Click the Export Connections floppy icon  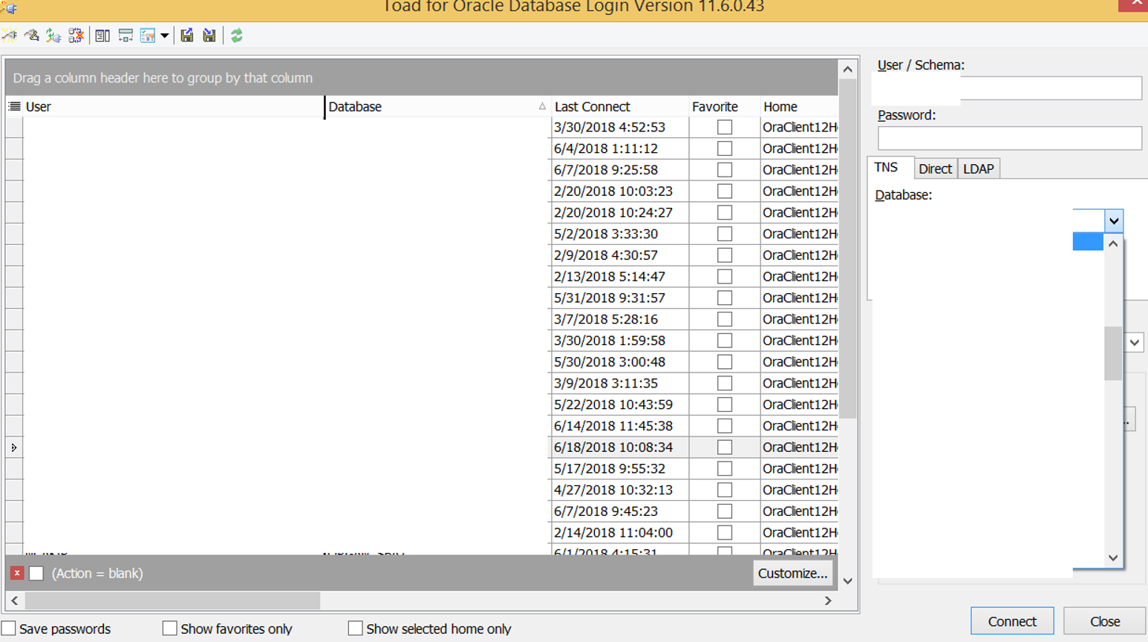click(x=187, y=35)
